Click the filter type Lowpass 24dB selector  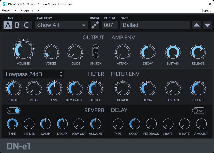[x=34, y=74]
